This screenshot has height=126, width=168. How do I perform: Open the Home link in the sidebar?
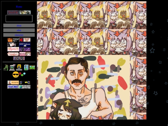(x=19, y=7)
